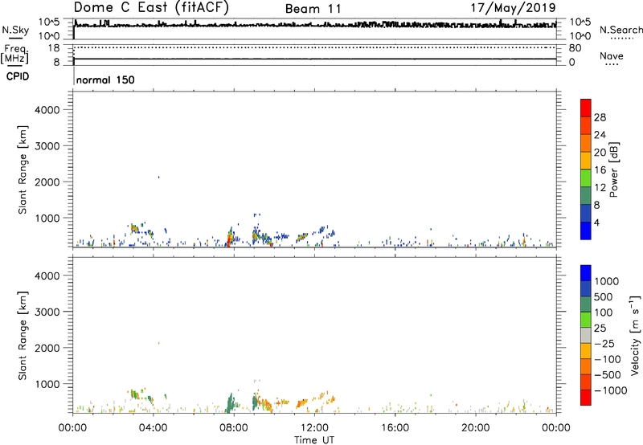Click the teal 8–12 dB Power colorbar segment
Image resolution: width=643 pixels, height=445 pixels.
tap(586, 195)
